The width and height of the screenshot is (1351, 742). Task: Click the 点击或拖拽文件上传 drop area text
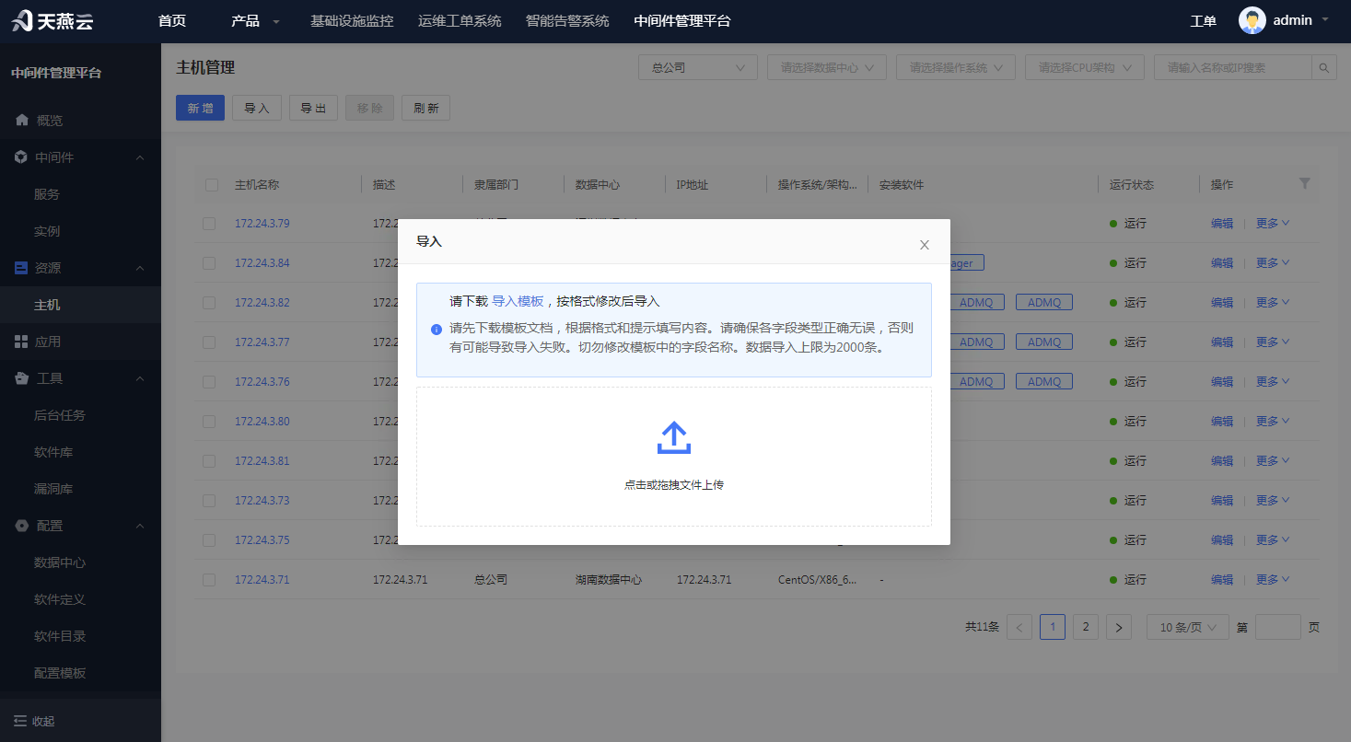tap(674, 484)
